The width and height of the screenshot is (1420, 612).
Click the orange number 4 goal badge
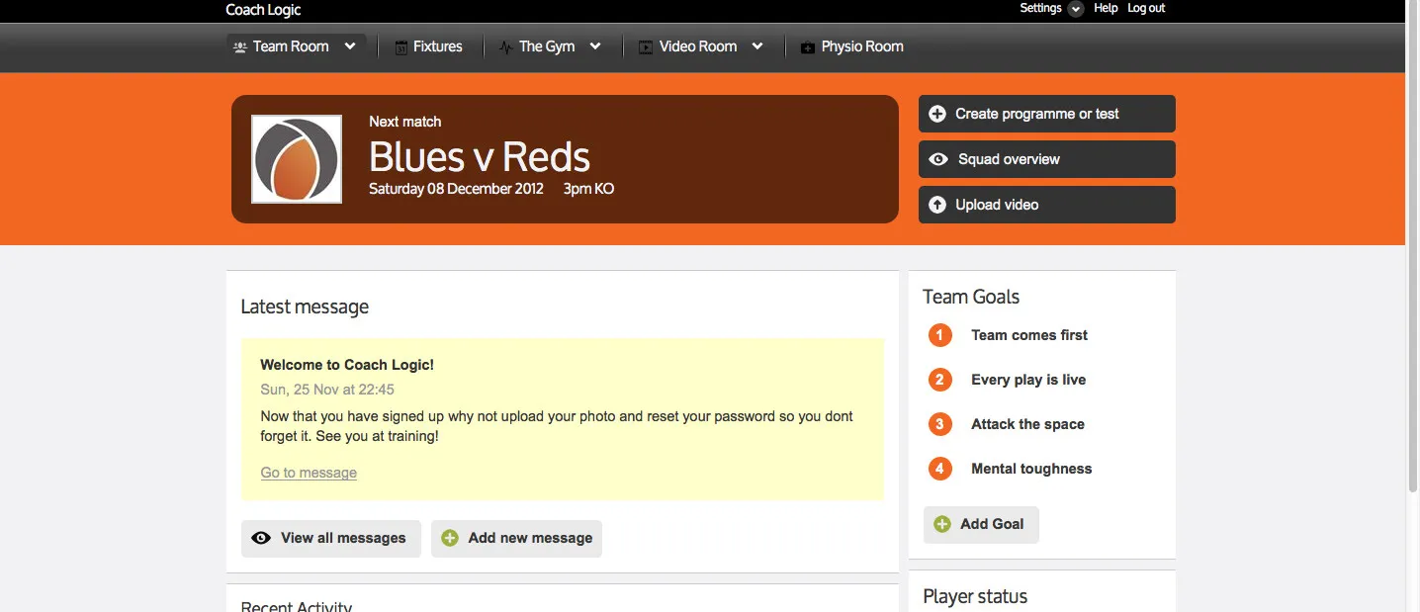coord(940,469)
